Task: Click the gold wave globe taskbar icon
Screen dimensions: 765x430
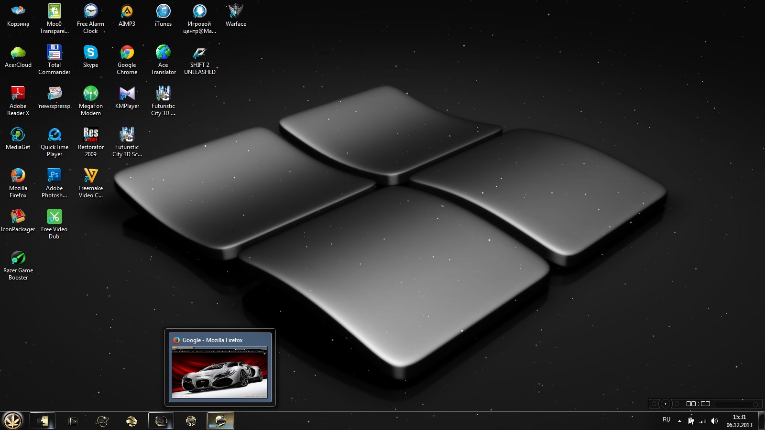Action: click(131, 421)
